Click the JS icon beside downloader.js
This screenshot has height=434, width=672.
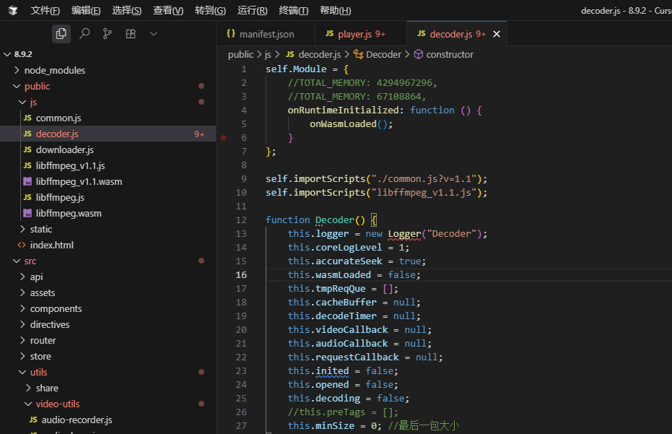pos(27,149)
